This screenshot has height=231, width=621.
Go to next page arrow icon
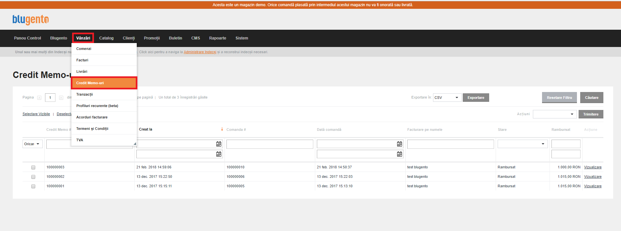pyautogui.click(x=61, y=98)
